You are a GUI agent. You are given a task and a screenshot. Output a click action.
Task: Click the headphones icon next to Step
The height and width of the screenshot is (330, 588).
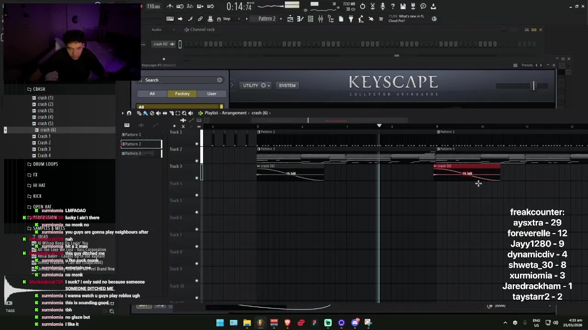219,19
